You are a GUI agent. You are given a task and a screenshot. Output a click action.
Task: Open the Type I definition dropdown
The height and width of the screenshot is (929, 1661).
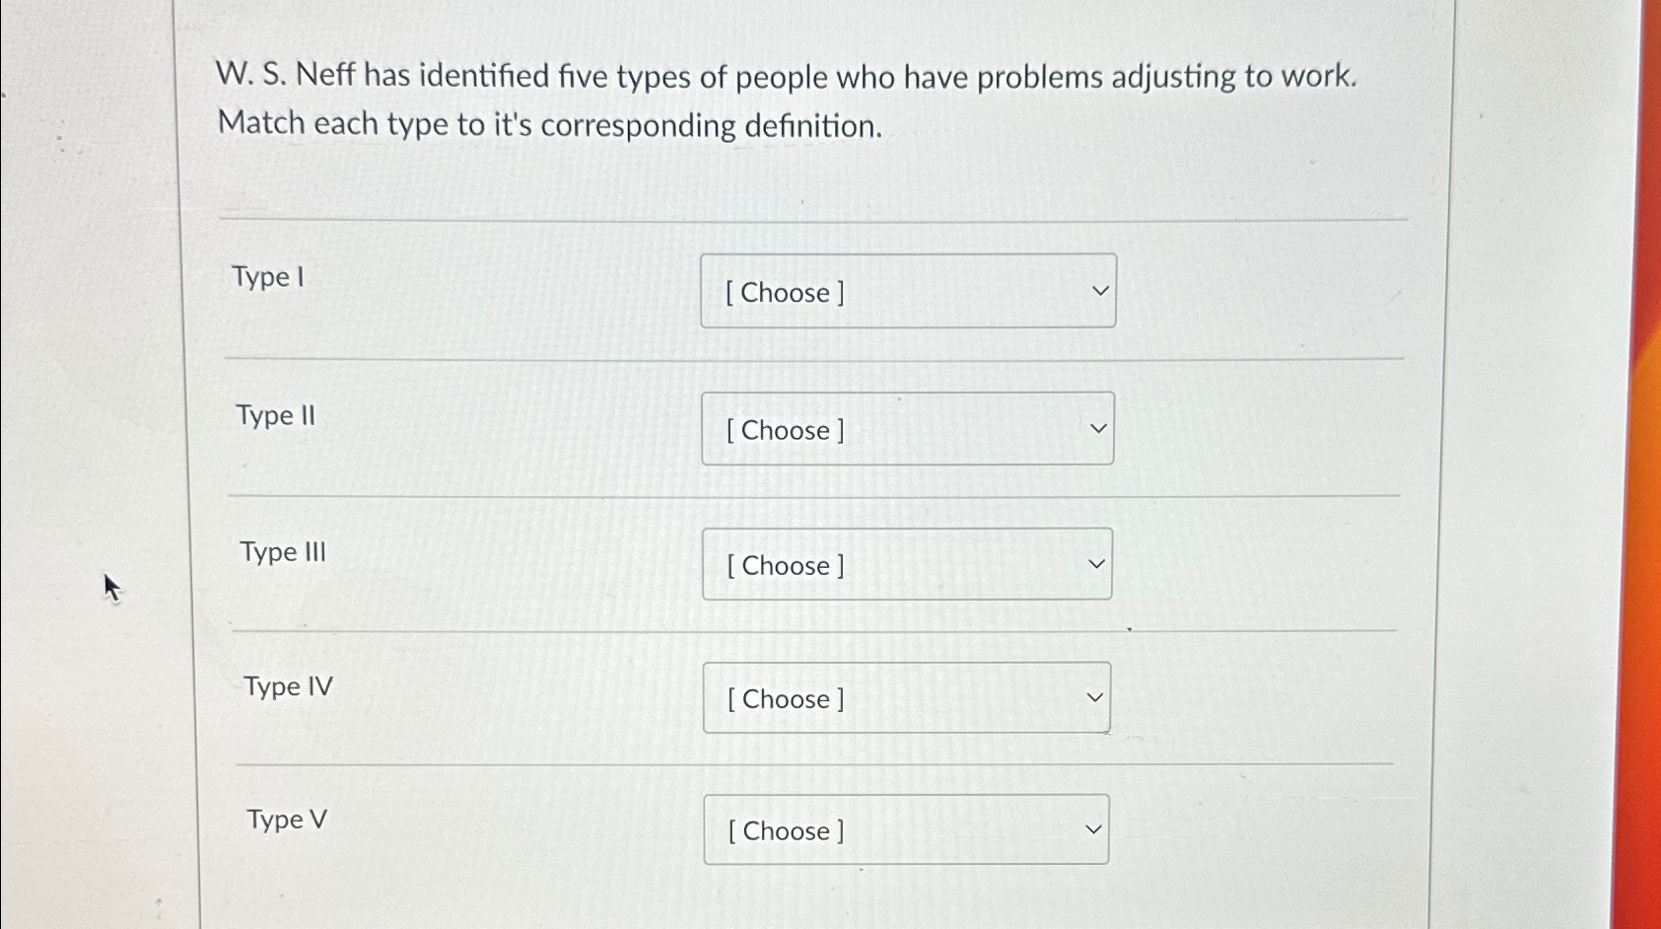tap(907, 290)
